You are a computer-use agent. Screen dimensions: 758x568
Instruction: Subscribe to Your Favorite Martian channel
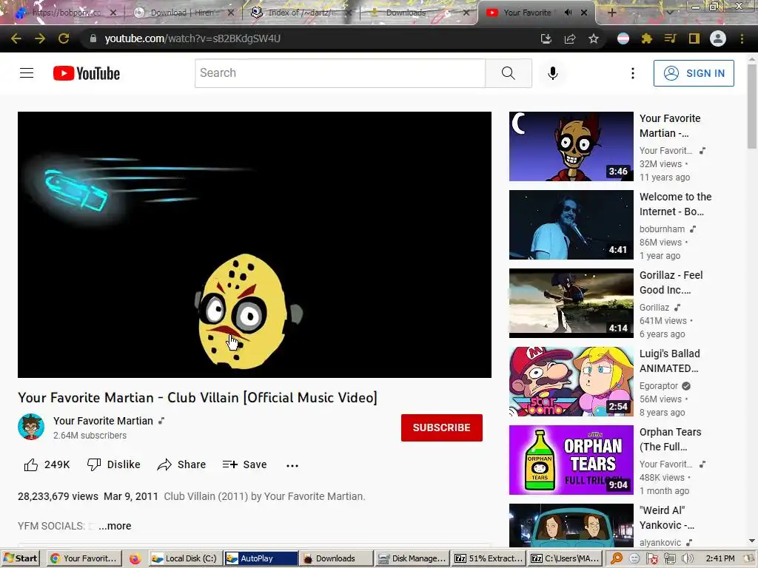441,427
